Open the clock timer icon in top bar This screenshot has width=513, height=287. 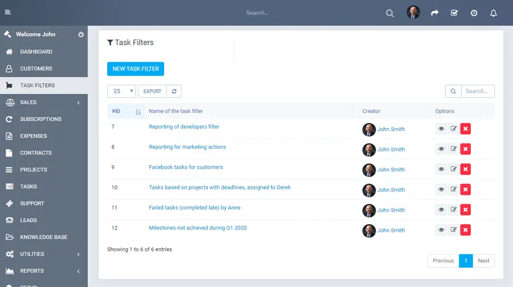(474, 13)
